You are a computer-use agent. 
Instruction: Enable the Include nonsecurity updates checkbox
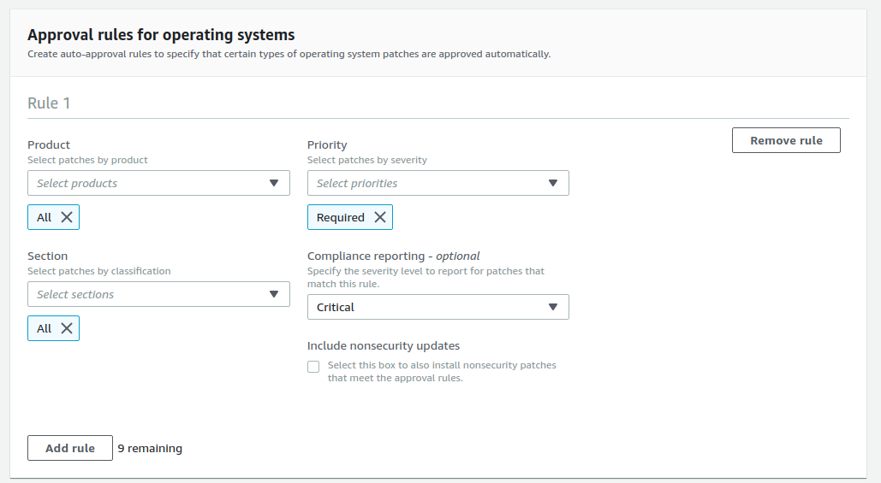click(x=313, y=367)
